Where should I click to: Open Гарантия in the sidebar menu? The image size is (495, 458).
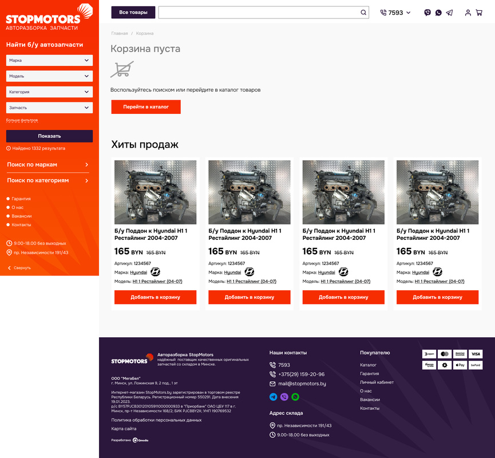pos(21,199)
